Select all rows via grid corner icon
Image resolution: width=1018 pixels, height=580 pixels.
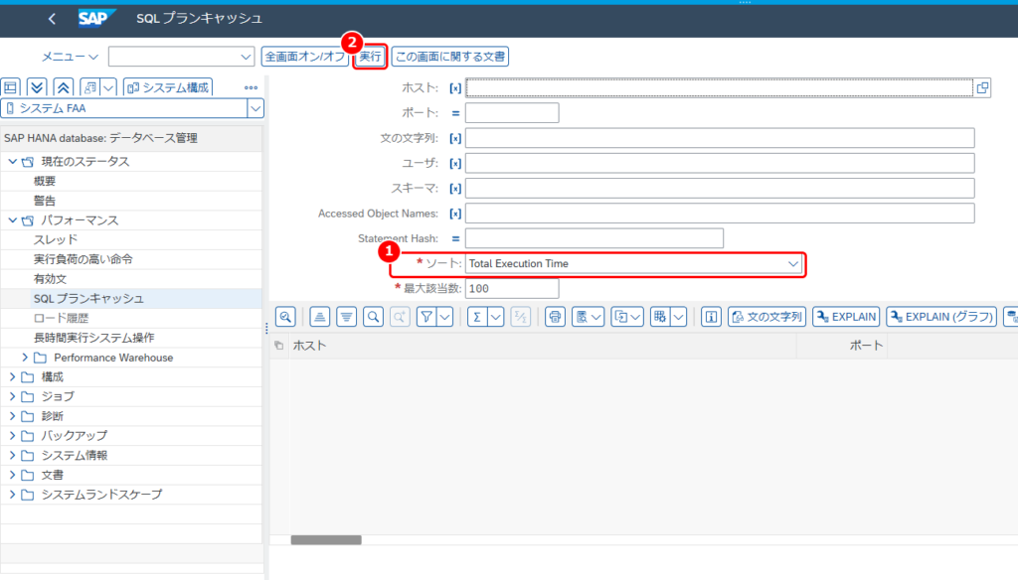click(x=279, y=346)
